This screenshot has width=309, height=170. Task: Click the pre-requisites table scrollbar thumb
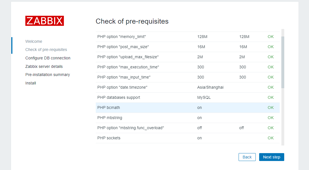283,62
